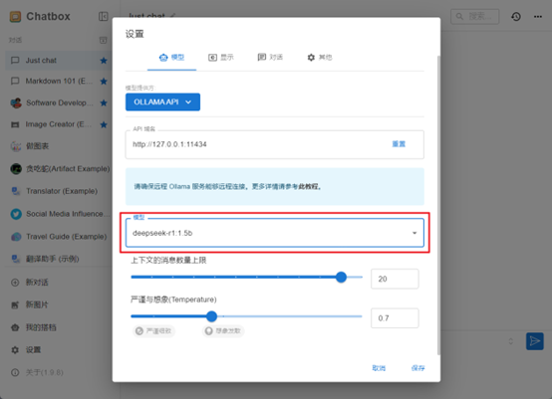Open the OLLAMA API provider dropdown

(x=162, y=101)
